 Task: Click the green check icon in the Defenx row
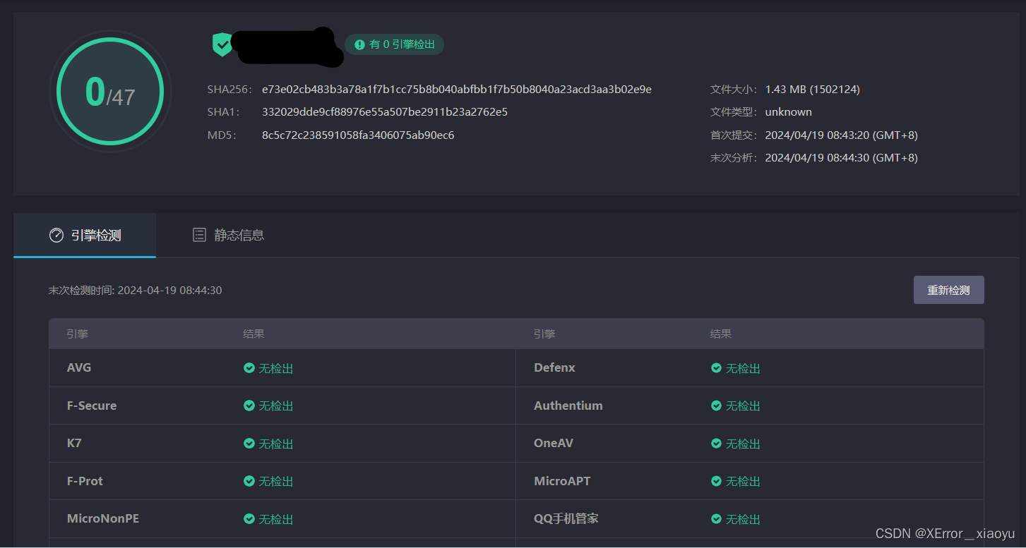tap(716, 368)
